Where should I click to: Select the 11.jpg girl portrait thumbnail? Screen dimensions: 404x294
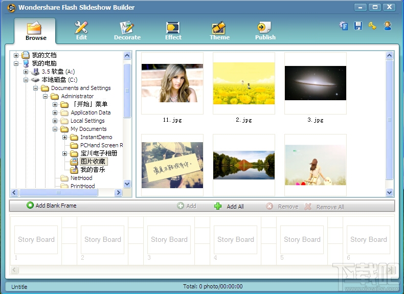click(172, 83)
